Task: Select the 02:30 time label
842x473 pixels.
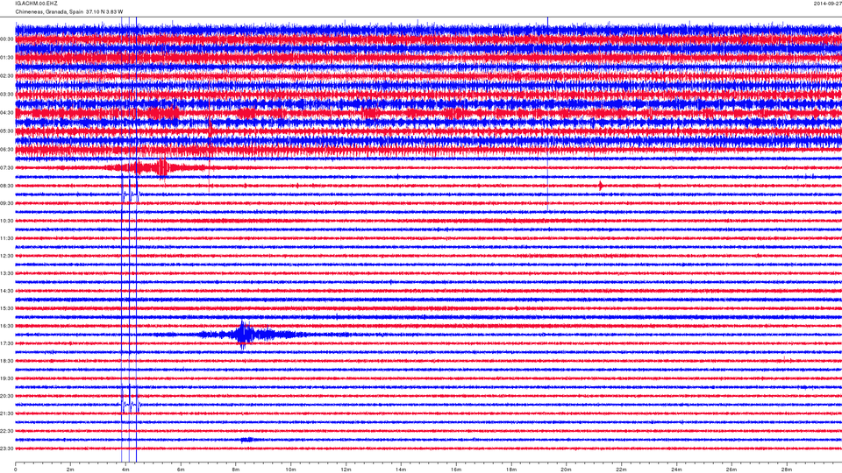Action: [x=6, y=76]
